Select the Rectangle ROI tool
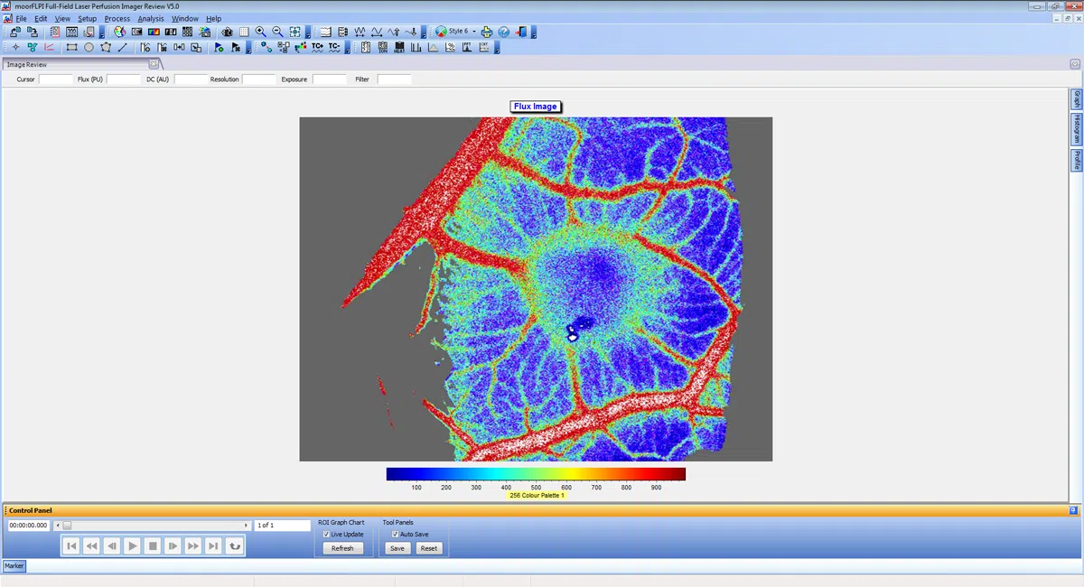Viewport: 1084px width, 587px height. [x=71, y=46]
